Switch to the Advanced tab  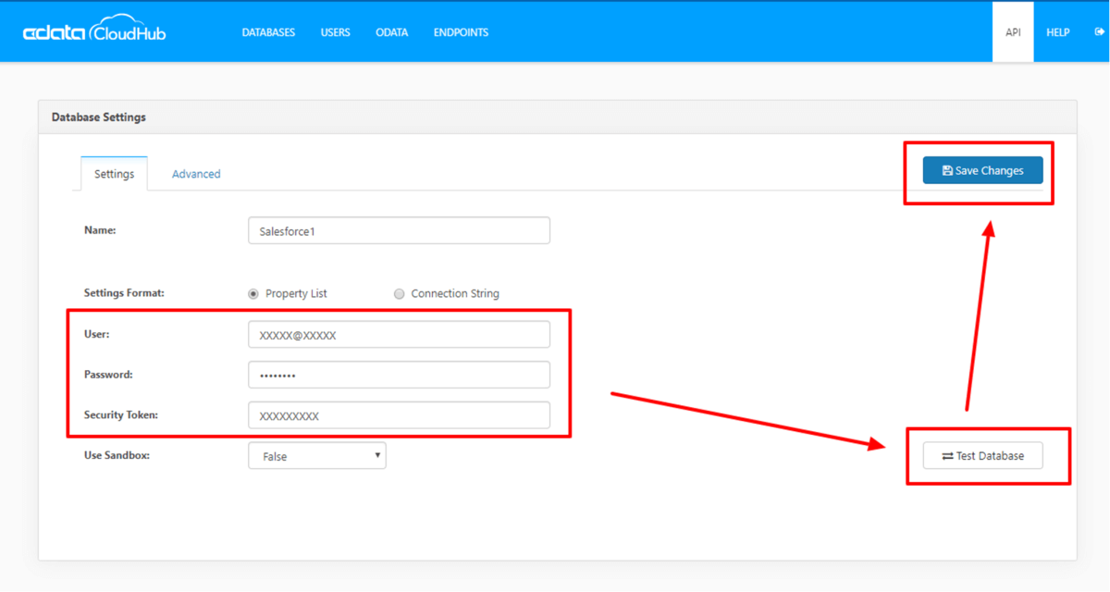coord(196,174)
